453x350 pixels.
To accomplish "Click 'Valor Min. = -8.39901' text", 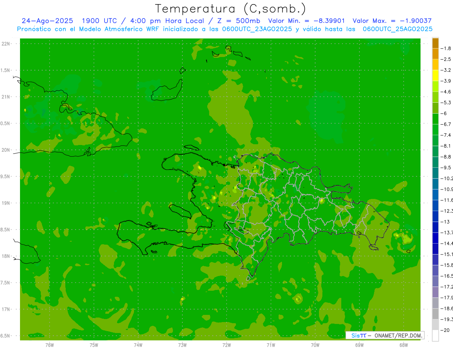I will pos(306,21).
